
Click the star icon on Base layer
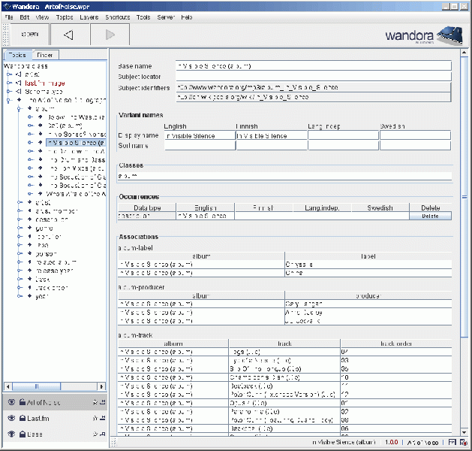95,434
